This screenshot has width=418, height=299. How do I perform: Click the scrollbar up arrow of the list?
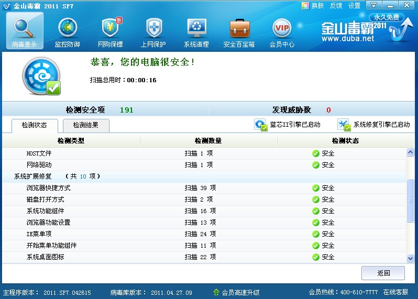tap(410, 152)
